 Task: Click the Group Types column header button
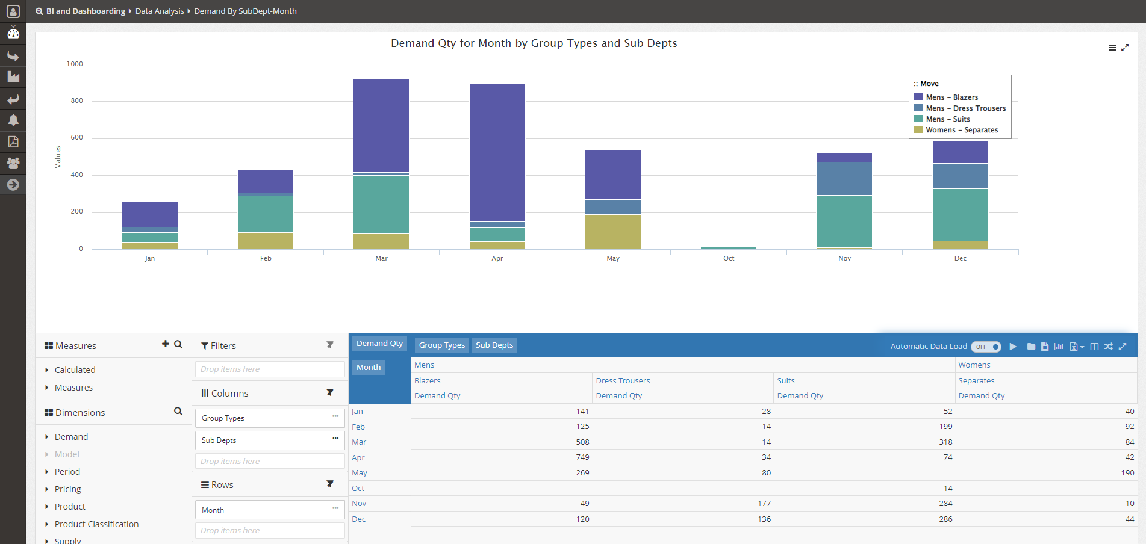pyautogui.click(x=442, y=345)
